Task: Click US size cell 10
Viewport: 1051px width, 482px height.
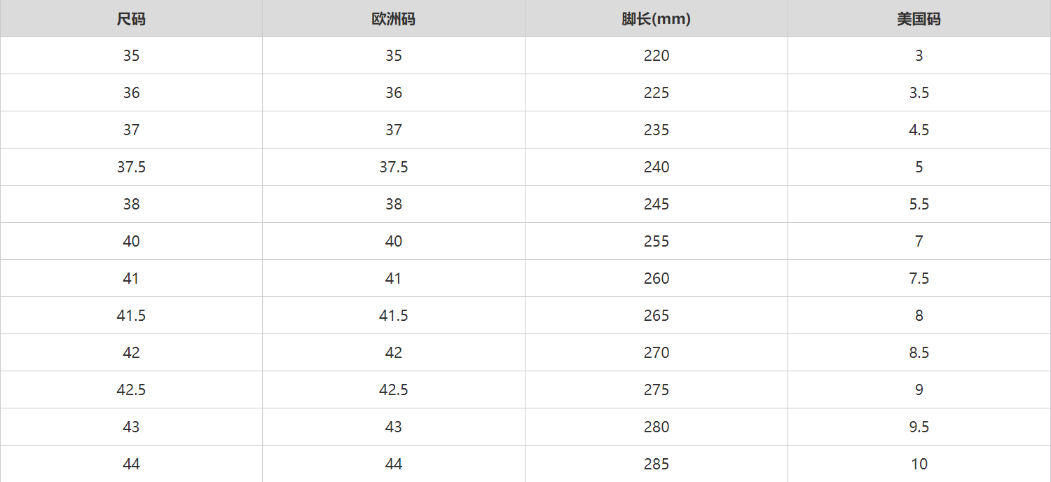Action: tap(919, 464)
